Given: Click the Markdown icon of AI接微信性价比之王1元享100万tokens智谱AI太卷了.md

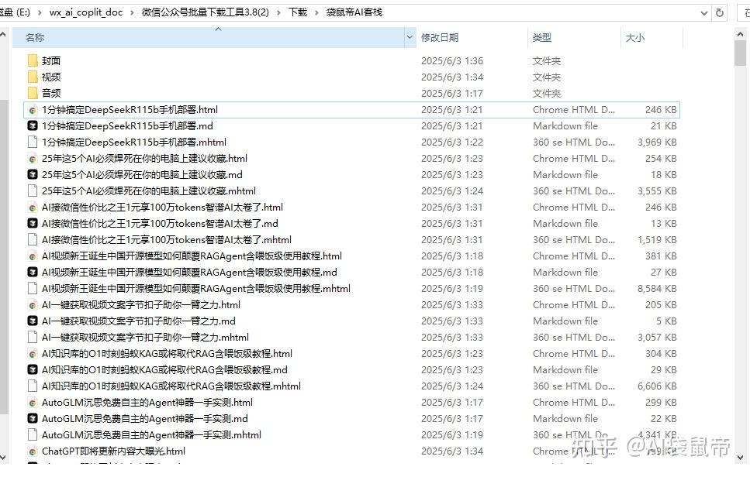Looking at the screenshot, I should (33, 224).
